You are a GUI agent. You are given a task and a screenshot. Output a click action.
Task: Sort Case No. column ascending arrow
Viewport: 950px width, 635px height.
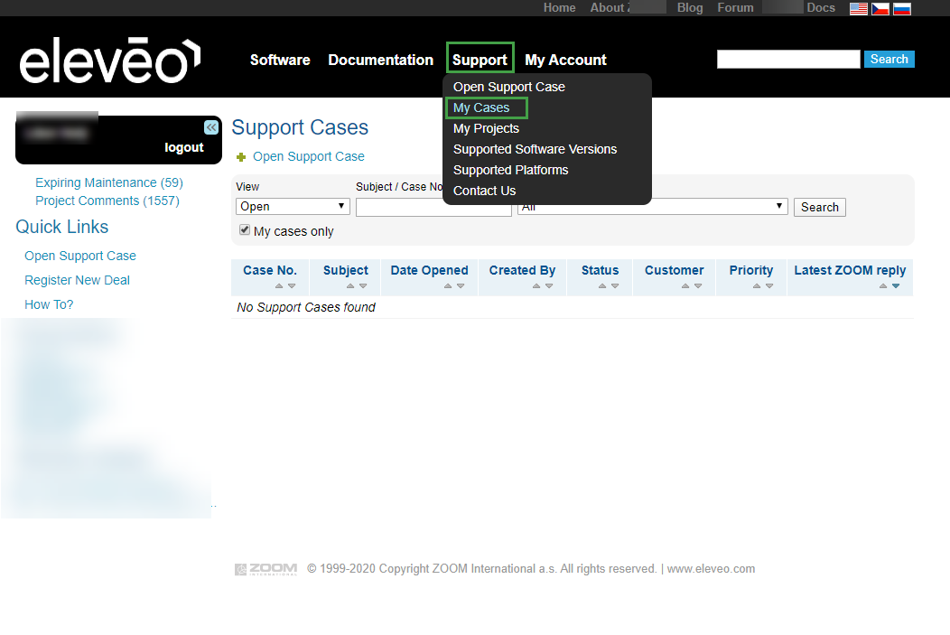coord(279,286)
